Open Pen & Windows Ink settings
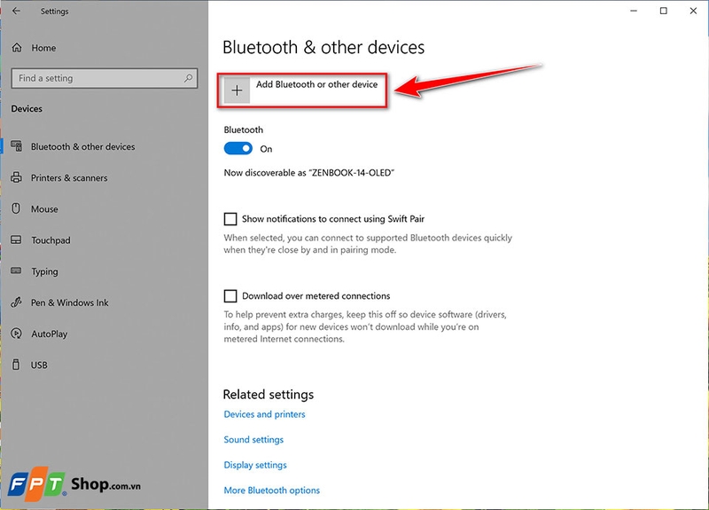 70,302
